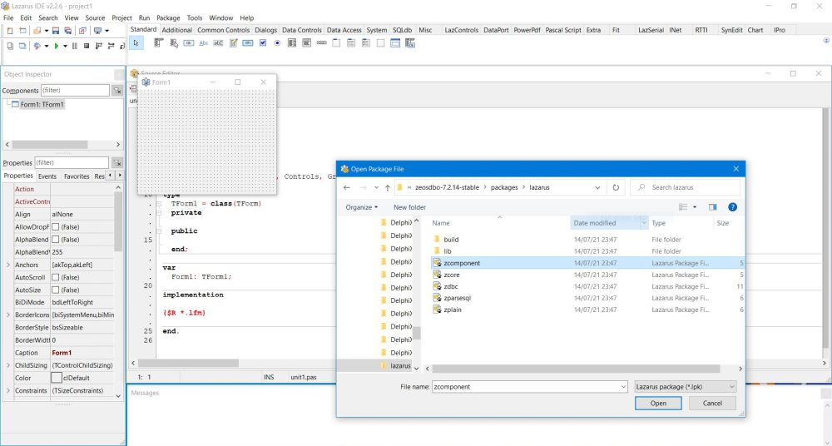Switch to the Events tab in Object Inspector

pos(47,176)
